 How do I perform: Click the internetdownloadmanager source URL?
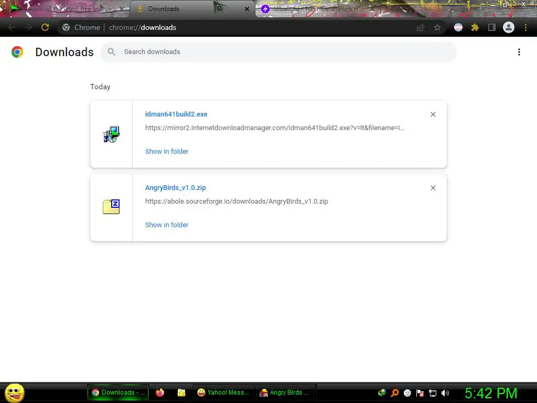pos(275,128)
